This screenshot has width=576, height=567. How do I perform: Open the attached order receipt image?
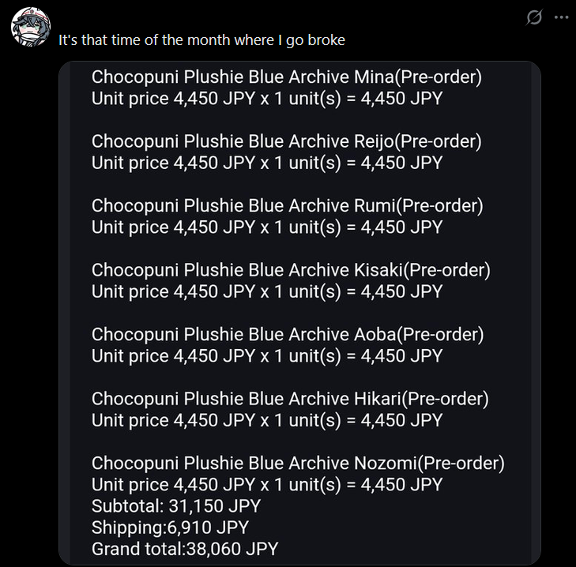(x=299, y=313)
